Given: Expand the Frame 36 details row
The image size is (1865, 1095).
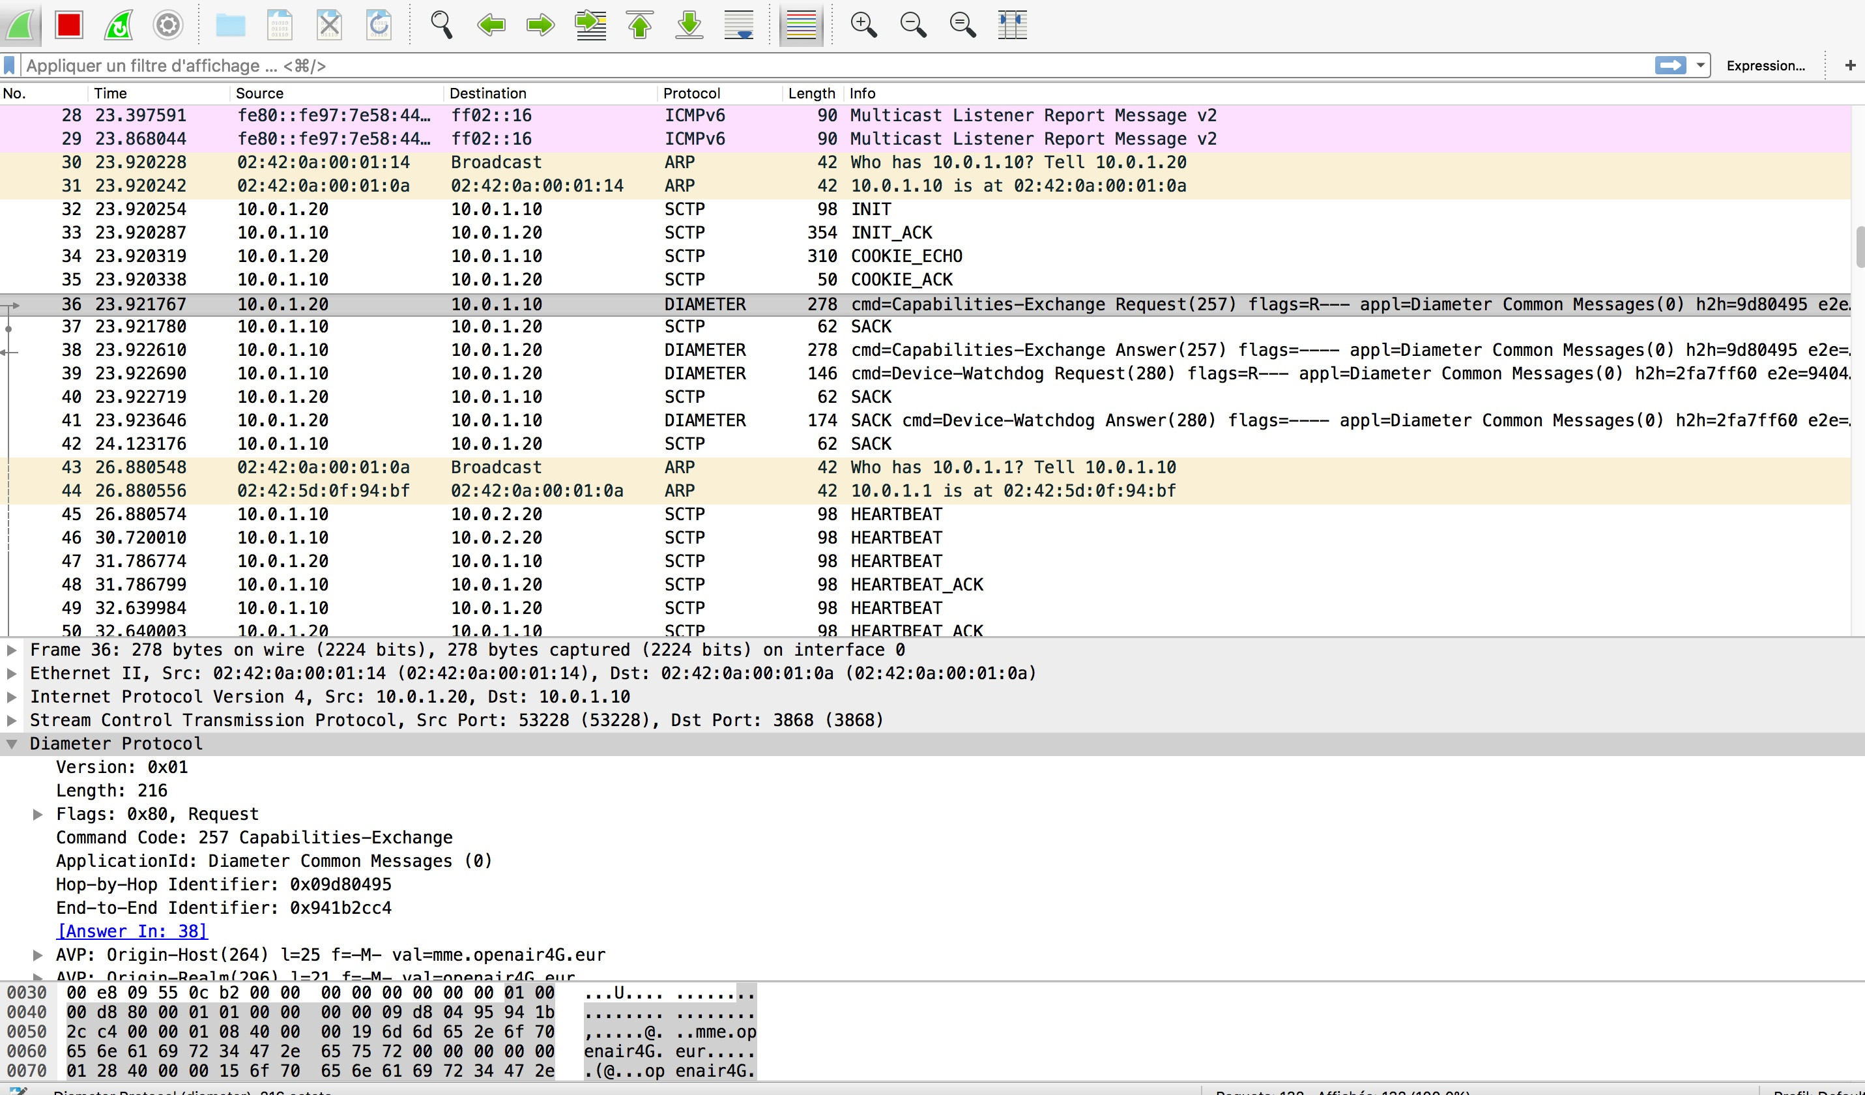Looking at the screenshot, I should [x=12, y=650].
